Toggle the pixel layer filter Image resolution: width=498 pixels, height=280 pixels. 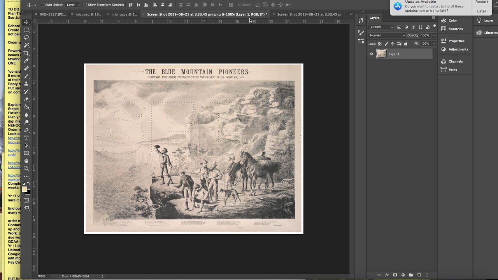click(399, 27)
